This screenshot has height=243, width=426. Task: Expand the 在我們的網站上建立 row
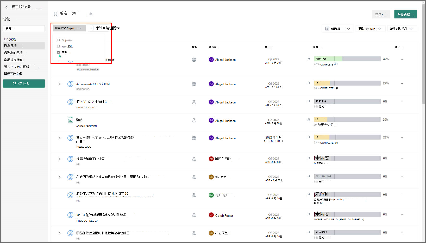[59, 177]
